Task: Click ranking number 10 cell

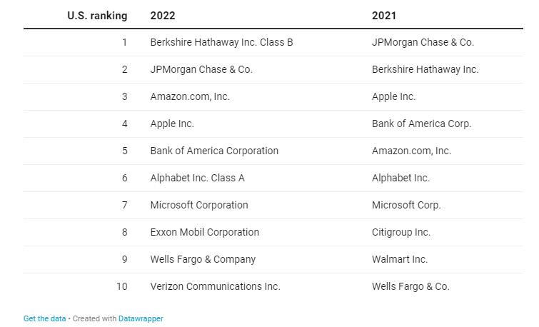Action: tap(122, 286)
